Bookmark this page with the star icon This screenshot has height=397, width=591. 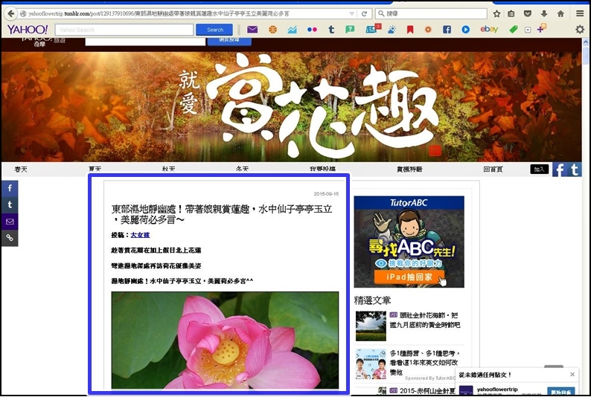[496, 13]
